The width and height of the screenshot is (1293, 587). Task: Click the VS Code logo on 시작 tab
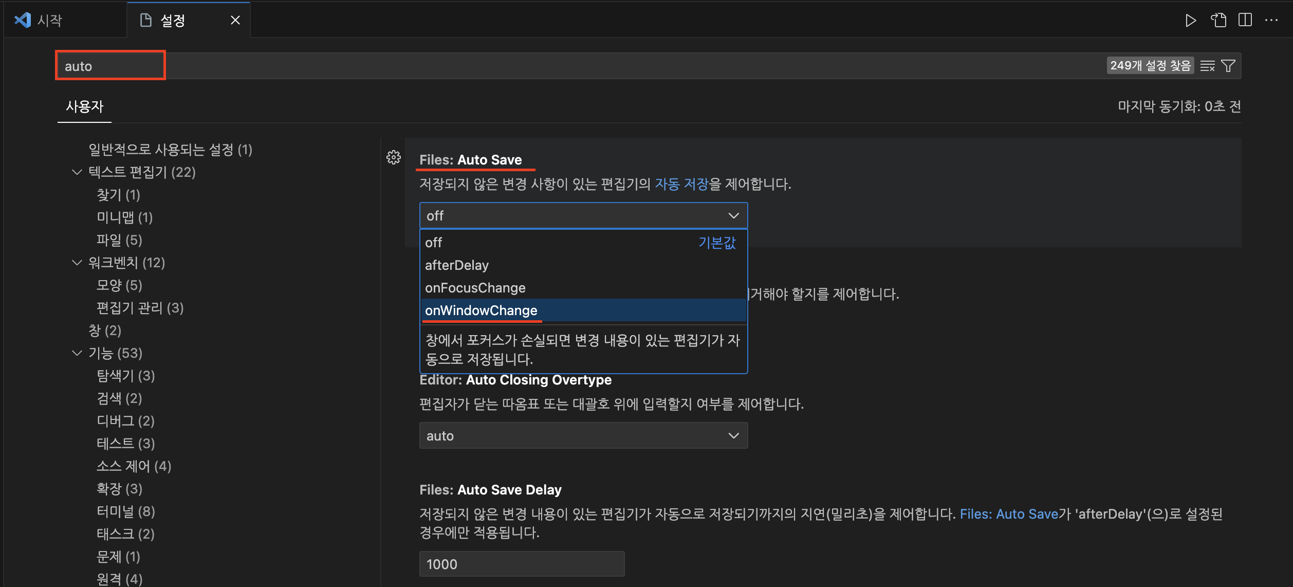coord(23,21)
